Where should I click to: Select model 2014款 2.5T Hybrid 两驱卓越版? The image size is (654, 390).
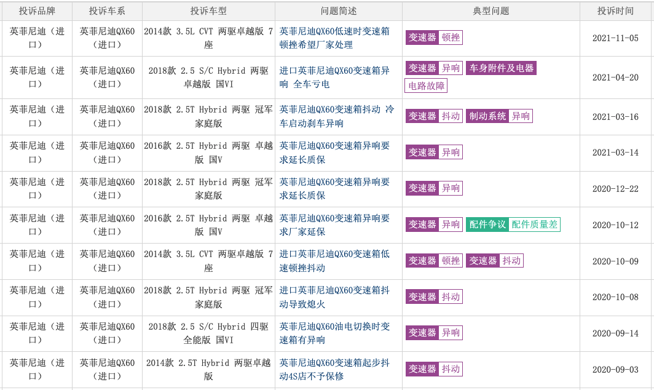[x=208, y=370]
